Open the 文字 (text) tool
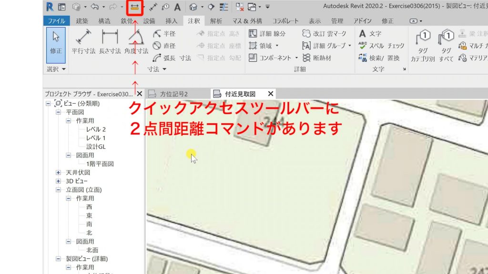488x274 pixels. point(374,34)
